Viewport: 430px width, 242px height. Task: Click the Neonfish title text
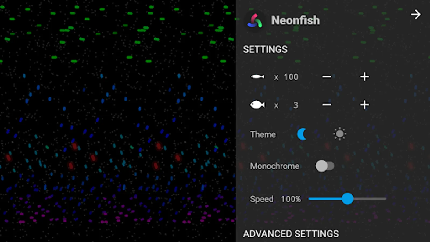(x=295, y=20)
